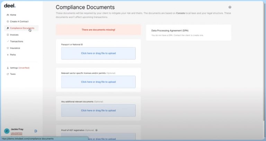Click the Taxes icon in sidebar
Screen dimensions: 266x141
[x=8, y=74]
